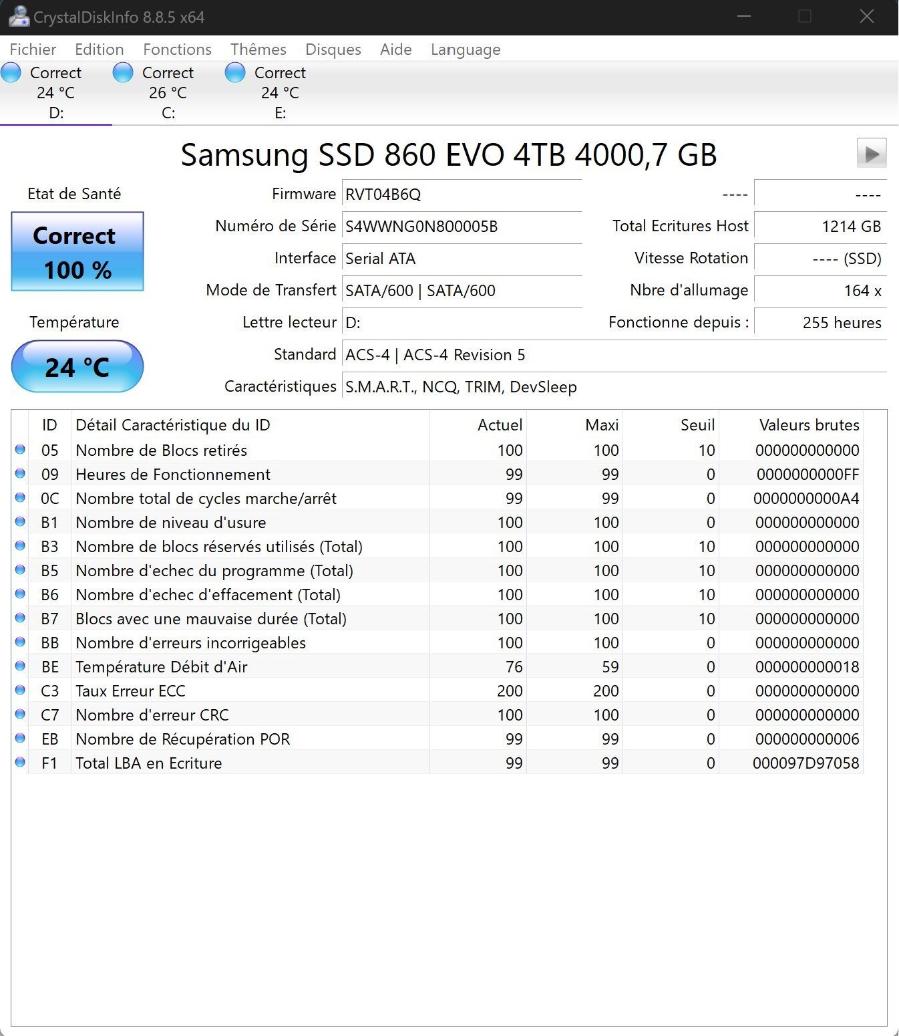Click status dot of attribute B6 row
899x1036 pixels.
coord(20,594)
